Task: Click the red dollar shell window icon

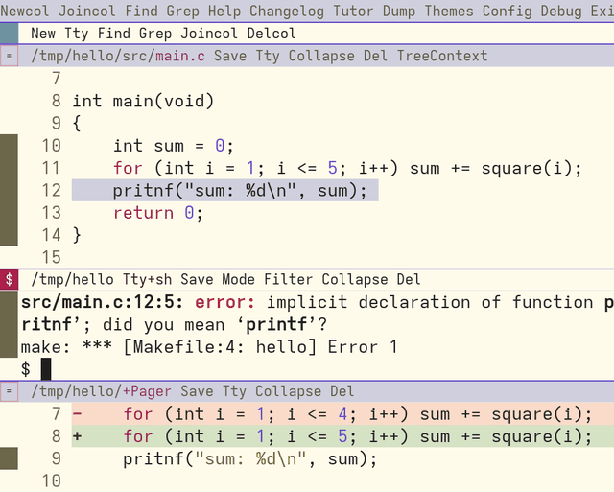Action: (x=9, y=279)
